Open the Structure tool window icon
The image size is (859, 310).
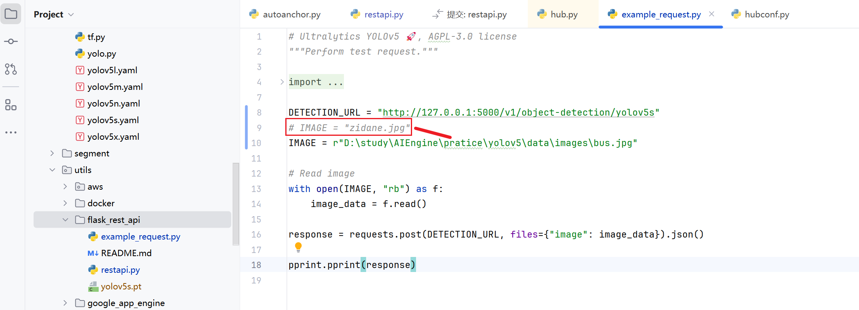tap(11, 105)
